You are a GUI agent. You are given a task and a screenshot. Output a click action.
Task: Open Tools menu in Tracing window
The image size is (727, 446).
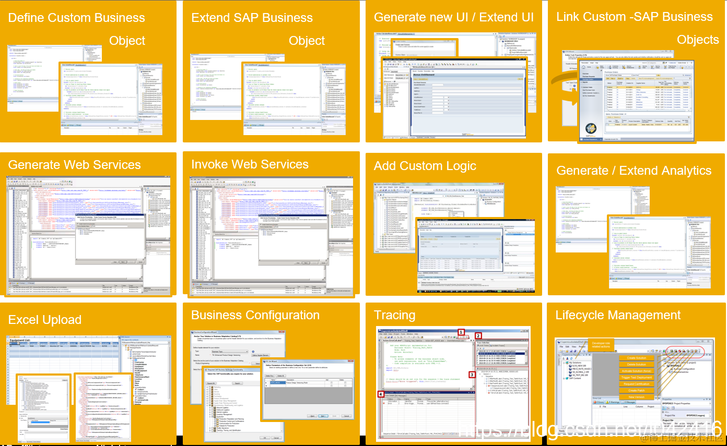403,334
